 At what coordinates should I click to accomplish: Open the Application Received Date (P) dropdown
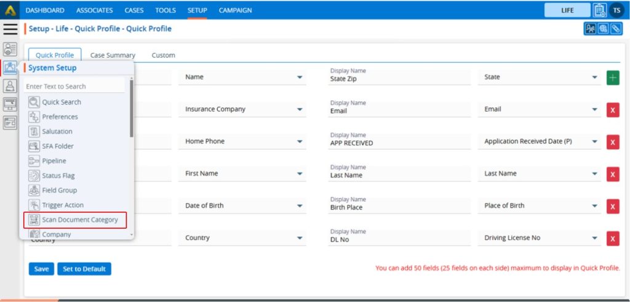(x=594, y=141)
